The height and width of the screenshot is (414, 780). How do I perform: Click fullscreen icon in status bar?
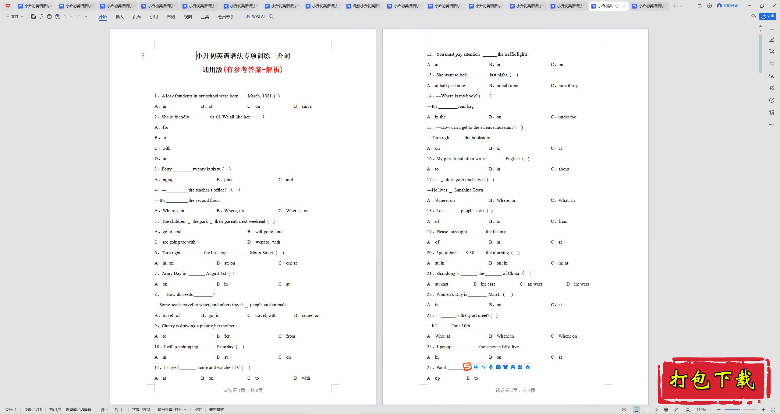point(773,410)
